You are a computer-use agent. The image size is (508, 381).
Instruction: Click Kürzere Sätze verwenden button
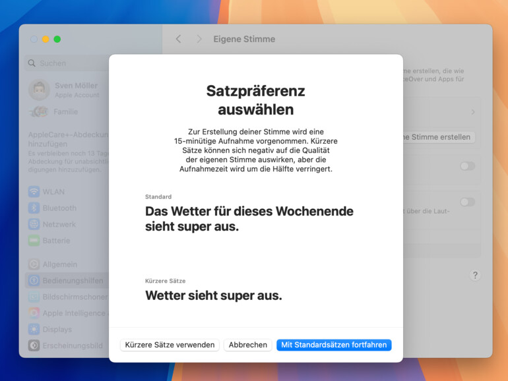[170, 345]
